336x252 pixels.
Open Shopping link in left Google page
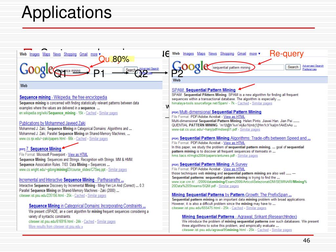(70, 54)
